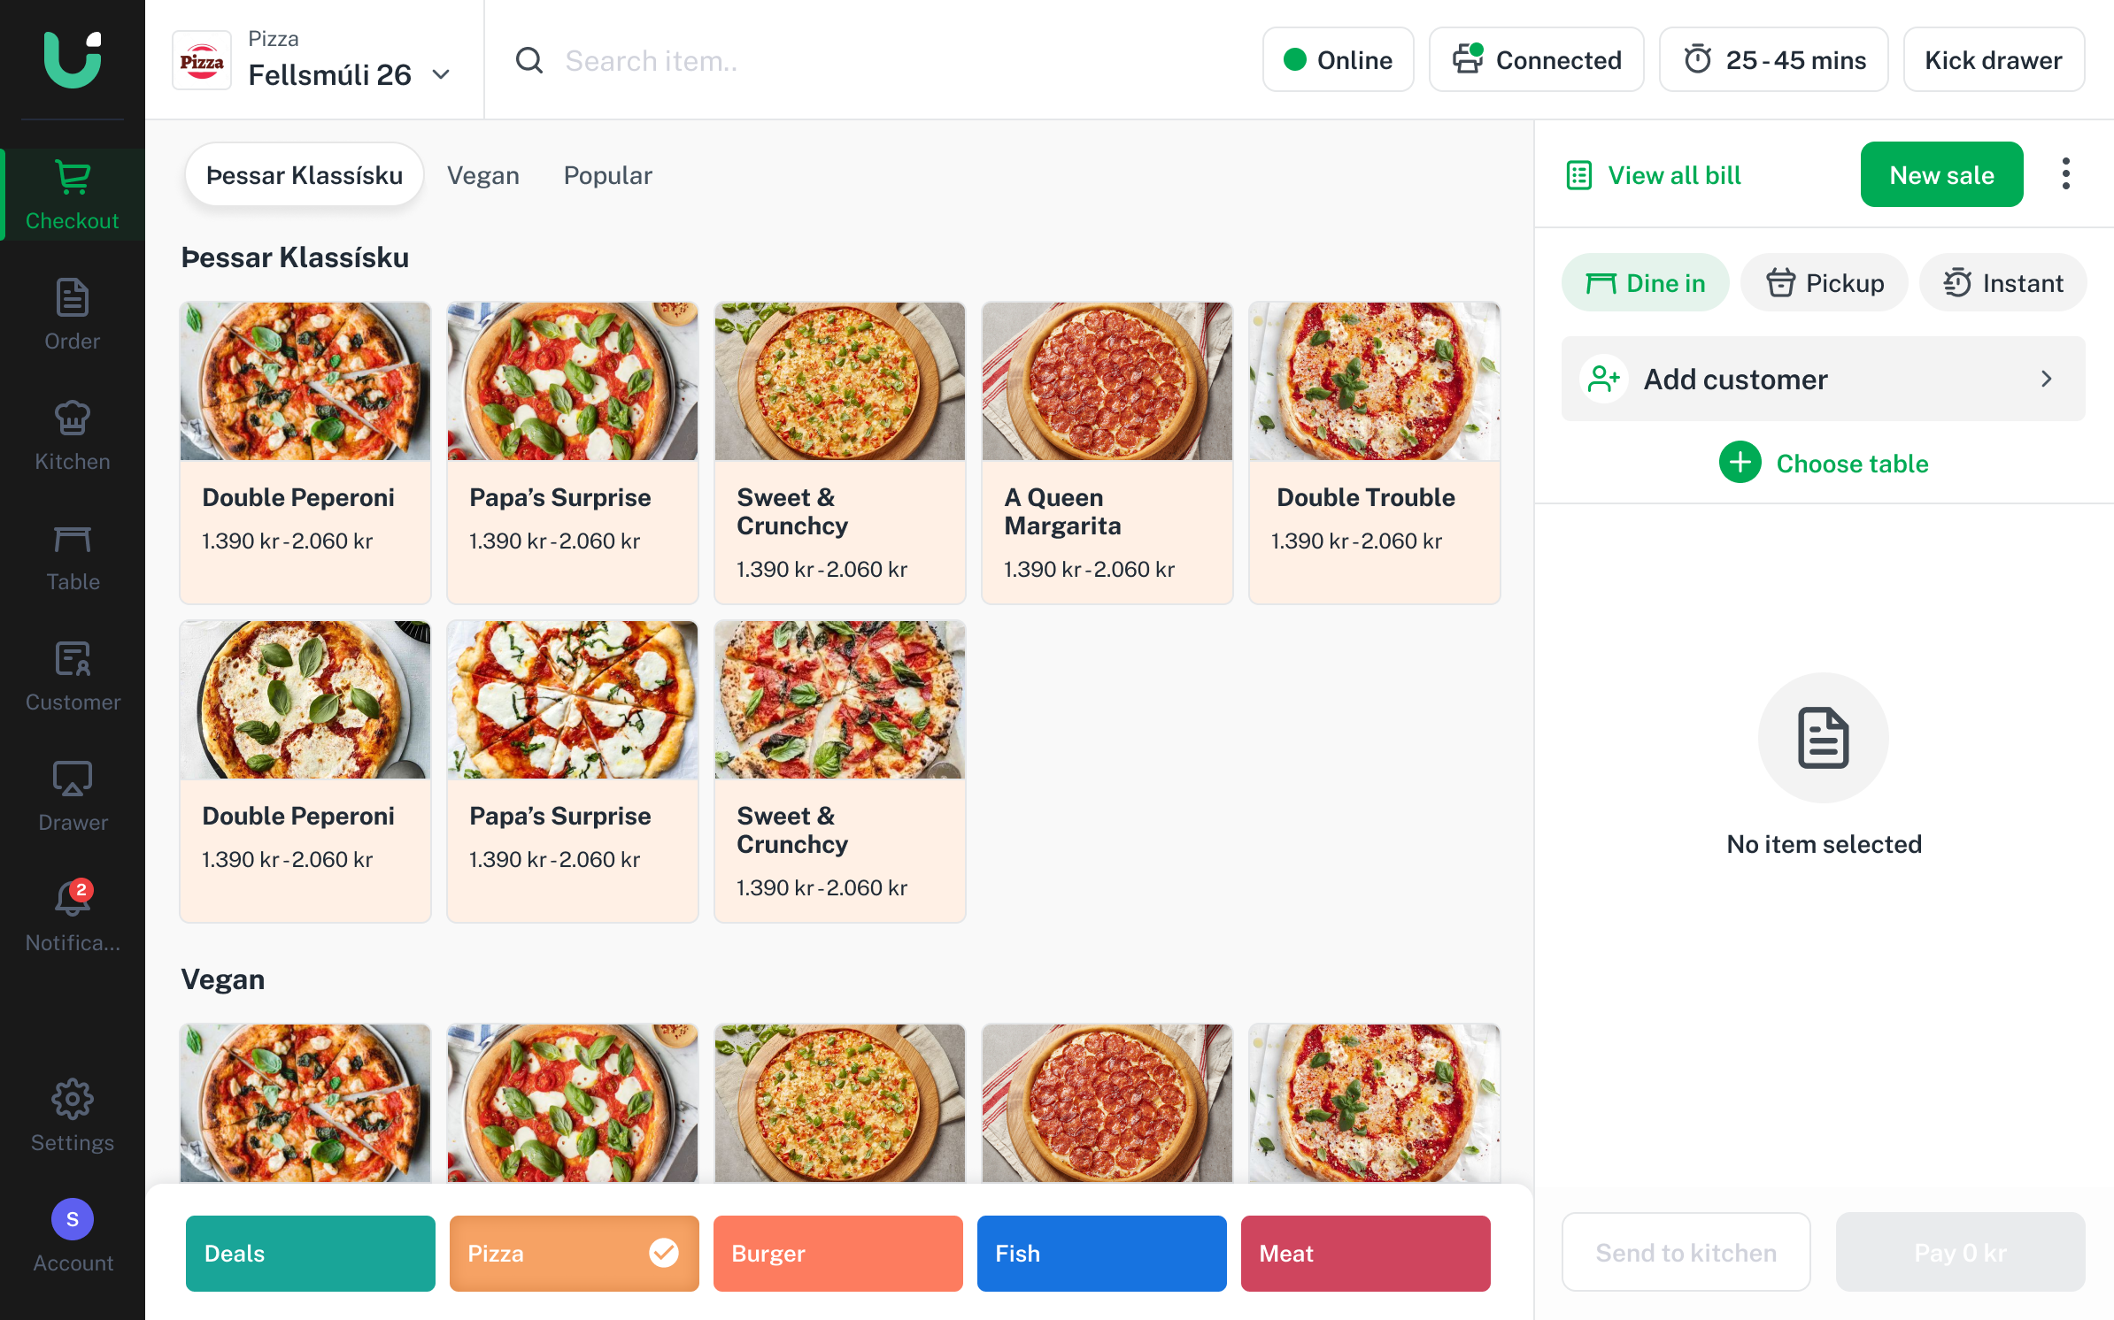Image resolution: width=2114 pixels, height=1320 pixels.
Task: Add first-row Double Peperoni pizza
Action: 305,453
